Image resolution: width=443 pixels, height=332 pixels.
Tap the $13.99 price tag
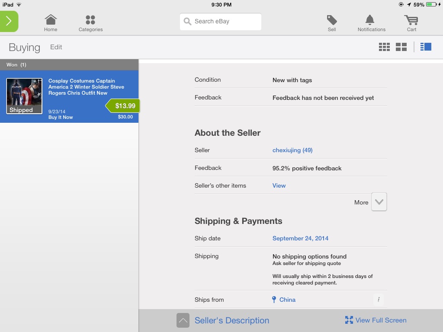click(x=123, y=106)
